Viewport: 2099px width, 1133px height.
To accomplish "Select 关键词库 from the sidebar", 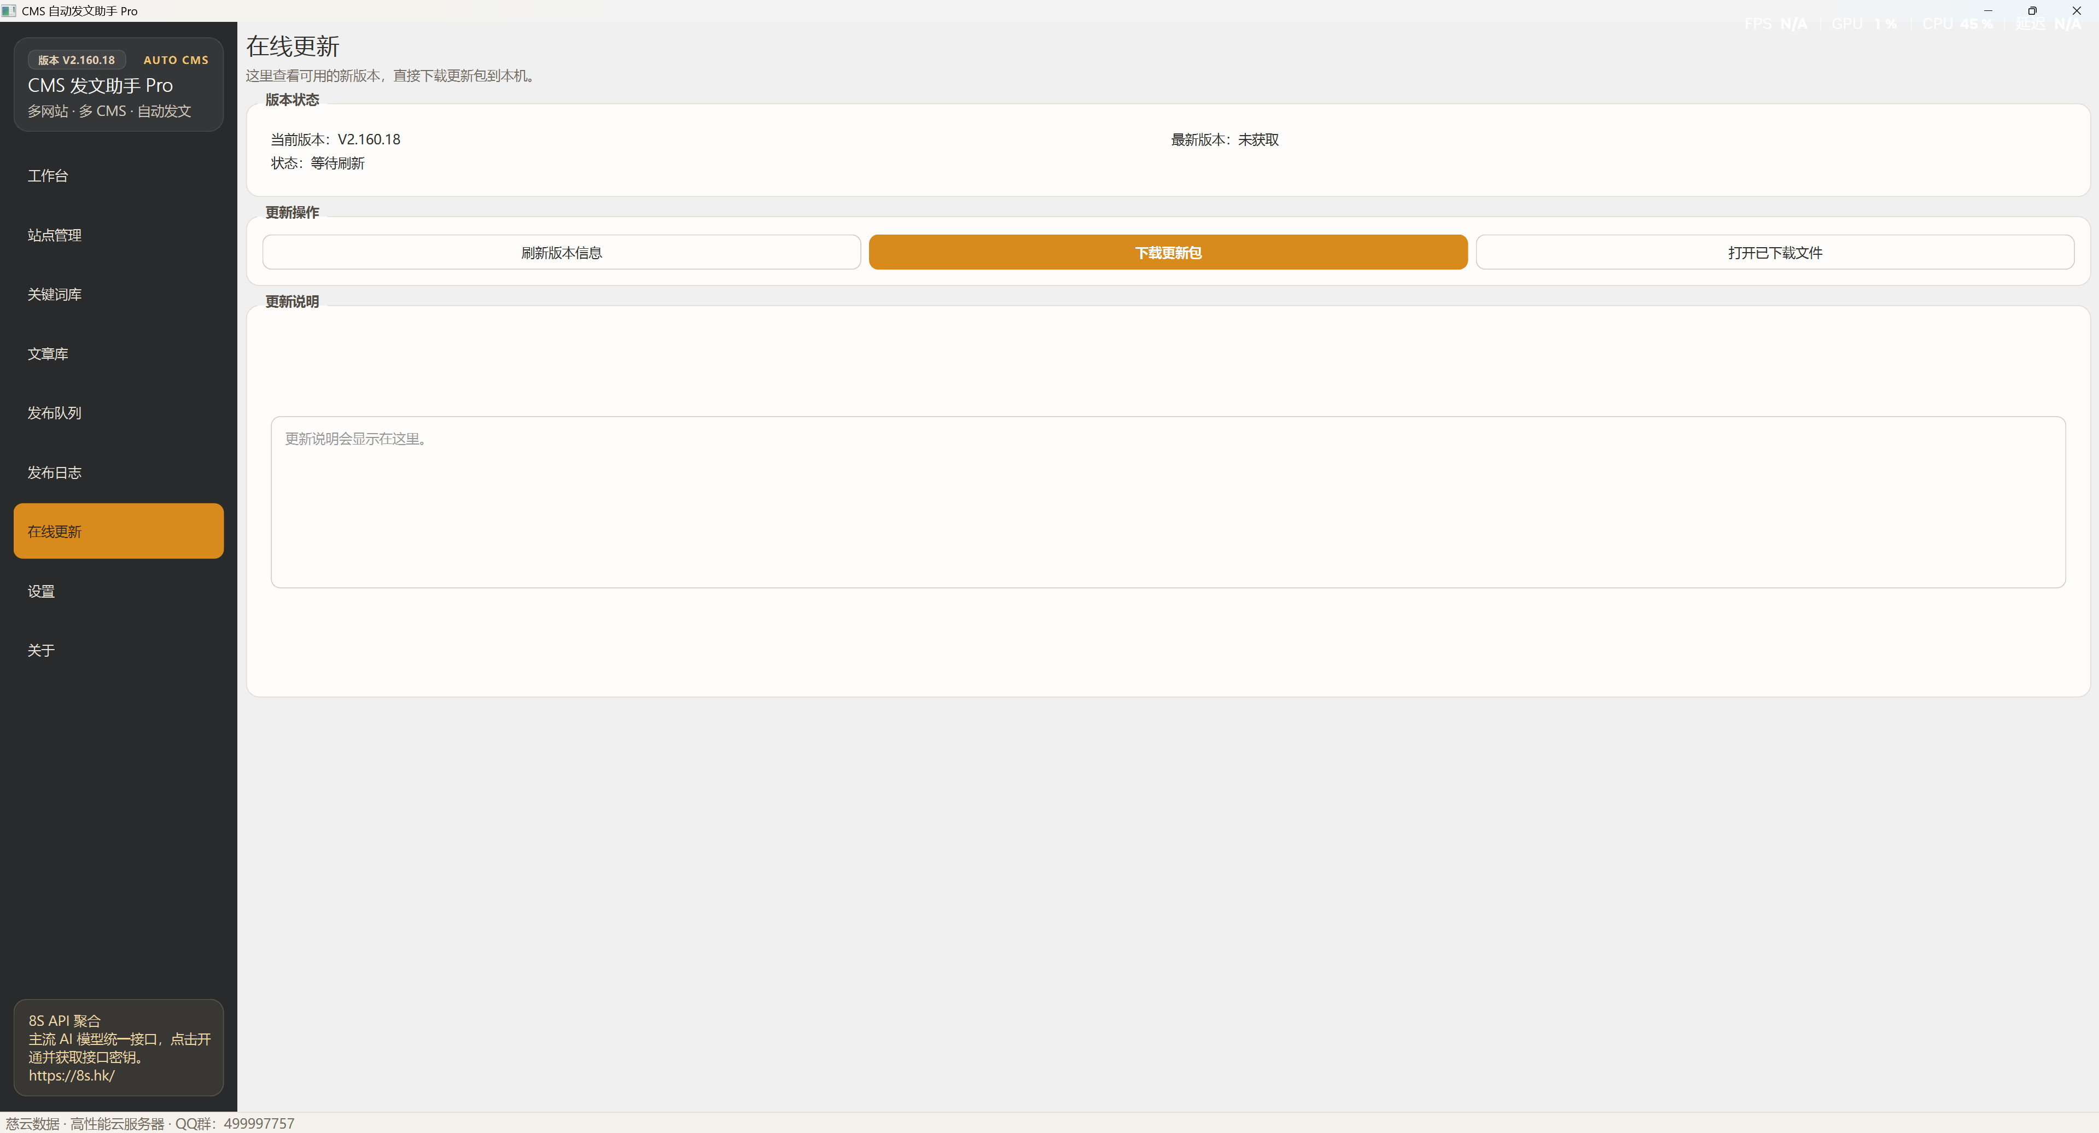I will tap(118, 295).
